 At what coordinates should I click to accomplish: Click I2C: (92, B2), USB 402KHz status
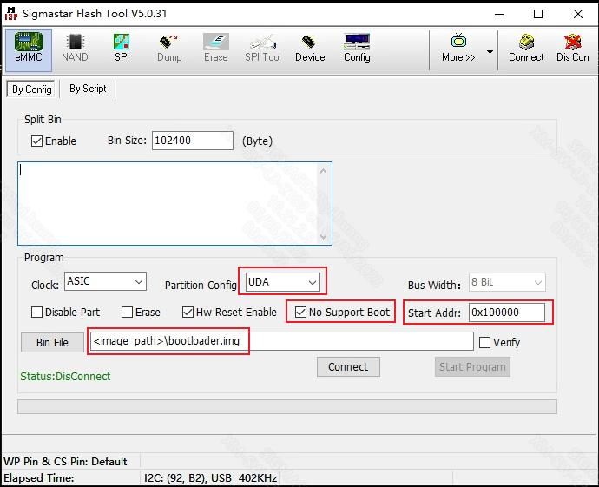tap(210, 478)
